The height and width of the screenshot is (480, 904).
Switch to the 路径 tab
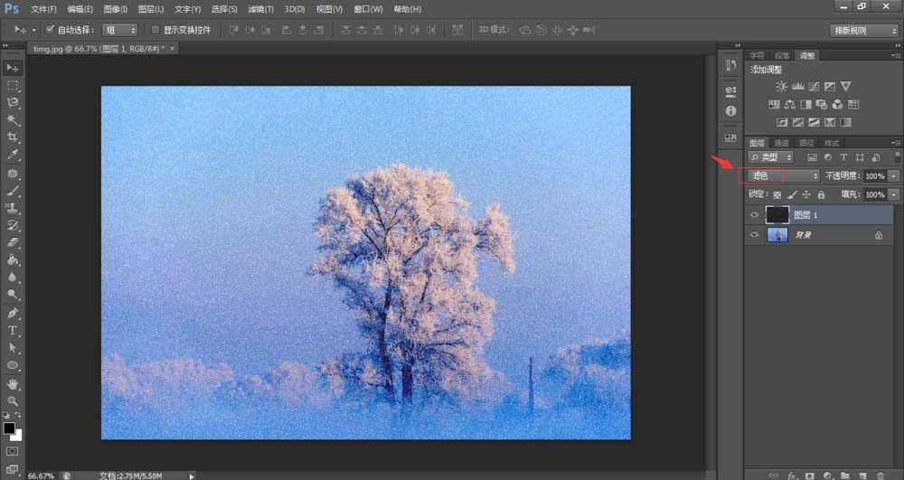click(806, 143)
